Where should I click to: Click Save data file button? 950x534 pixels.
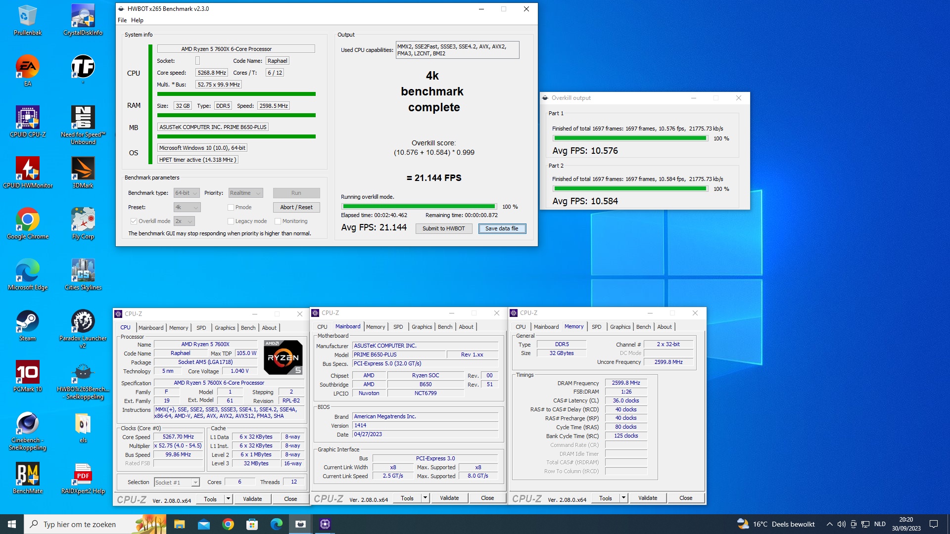coord(502,228)
